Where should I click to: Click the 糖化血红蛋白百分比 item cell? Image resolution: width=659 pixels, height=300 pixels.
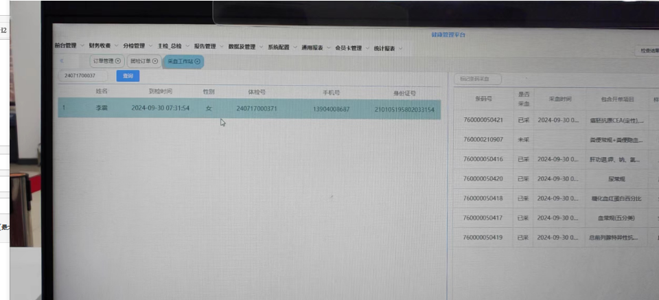(616, 198)
